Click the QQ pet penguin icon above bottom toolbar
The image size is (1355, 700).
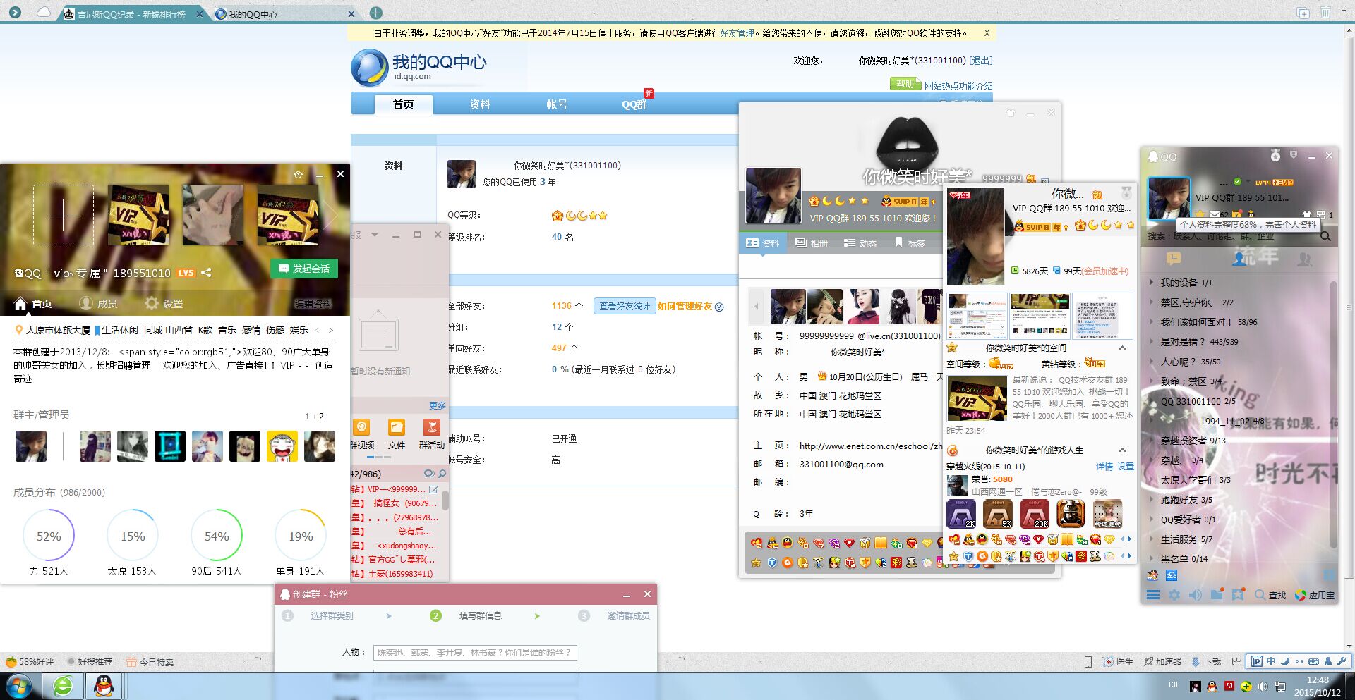[x=1153, y=575]
